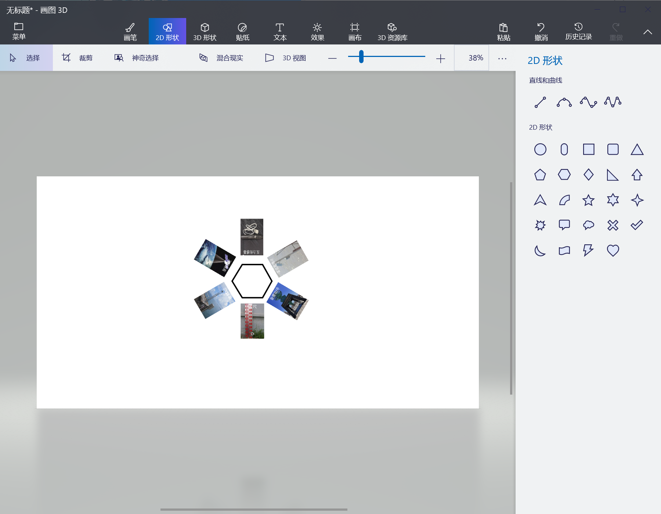
Task: Open the 3D 资源库 tab
Action: pyautogui.click(x=392, y=32)
